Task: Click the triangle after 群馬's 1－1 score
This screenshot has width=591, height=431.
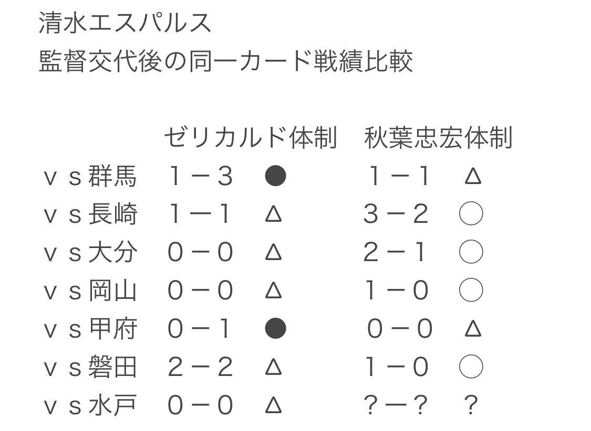Action: click(473, 177)
